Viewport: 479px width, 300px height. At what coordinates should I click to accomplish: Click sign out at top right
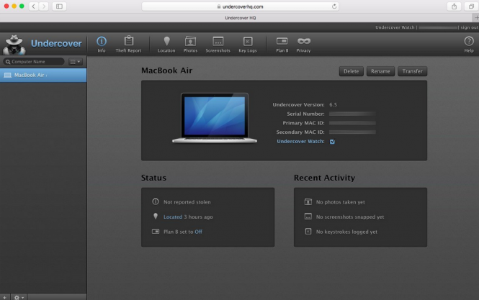[x=470, y=27]
